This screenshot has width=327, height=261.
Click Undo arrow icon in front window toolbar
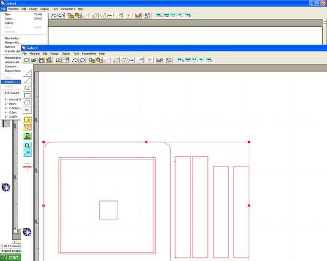coord(75,60)
